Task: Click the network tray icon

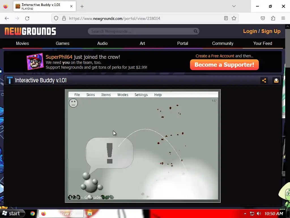Action: tap(252, 213)
